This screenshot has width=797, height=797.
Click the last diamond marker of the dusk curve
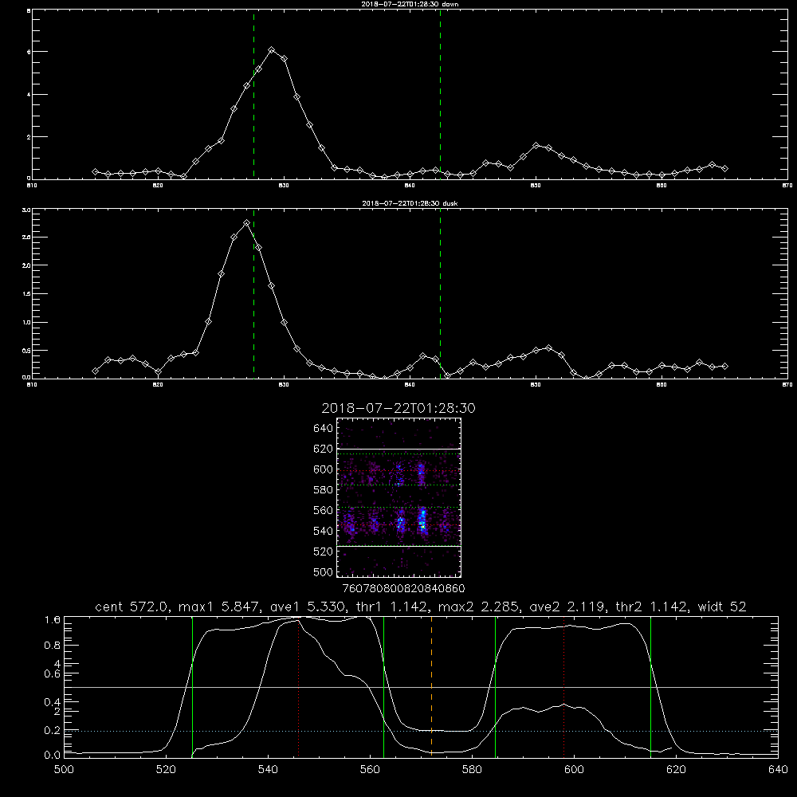(724, 366)
